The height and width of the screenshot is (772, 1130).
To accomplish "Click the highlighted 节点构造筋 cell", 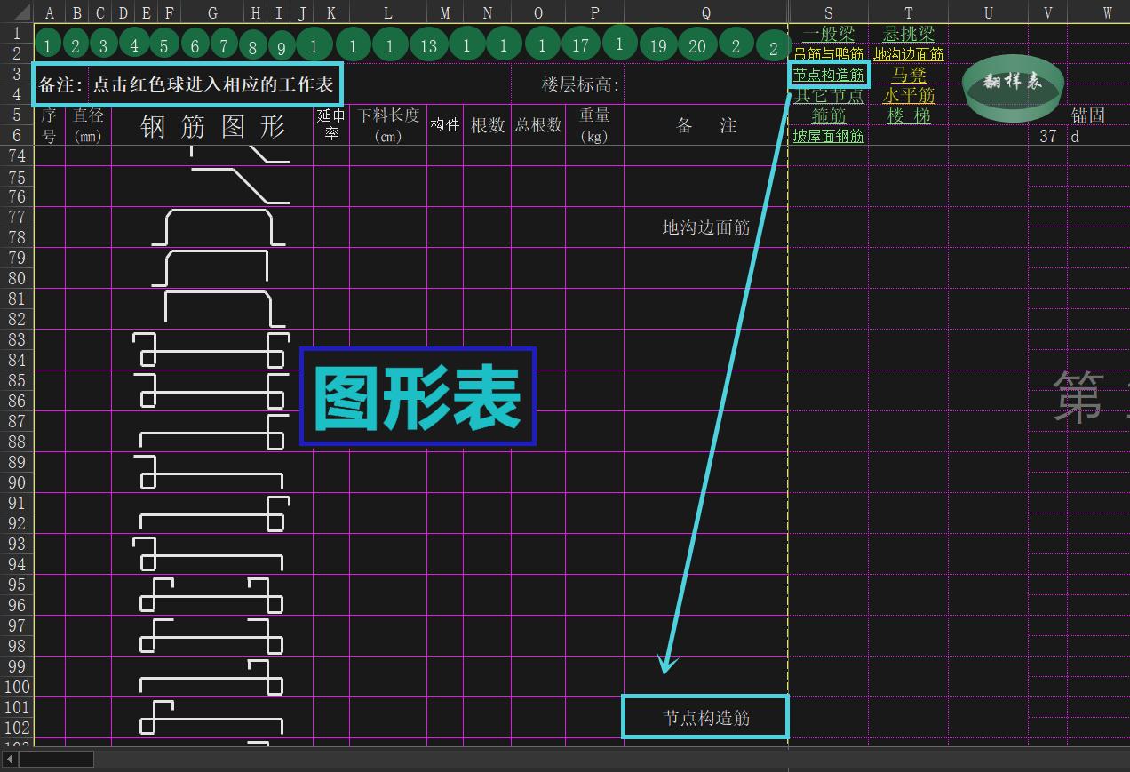I will [x=827, y=75].
